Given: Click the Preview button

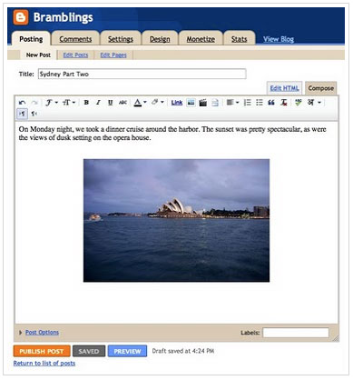Looking at the screenshot, I should pos(127,351).
